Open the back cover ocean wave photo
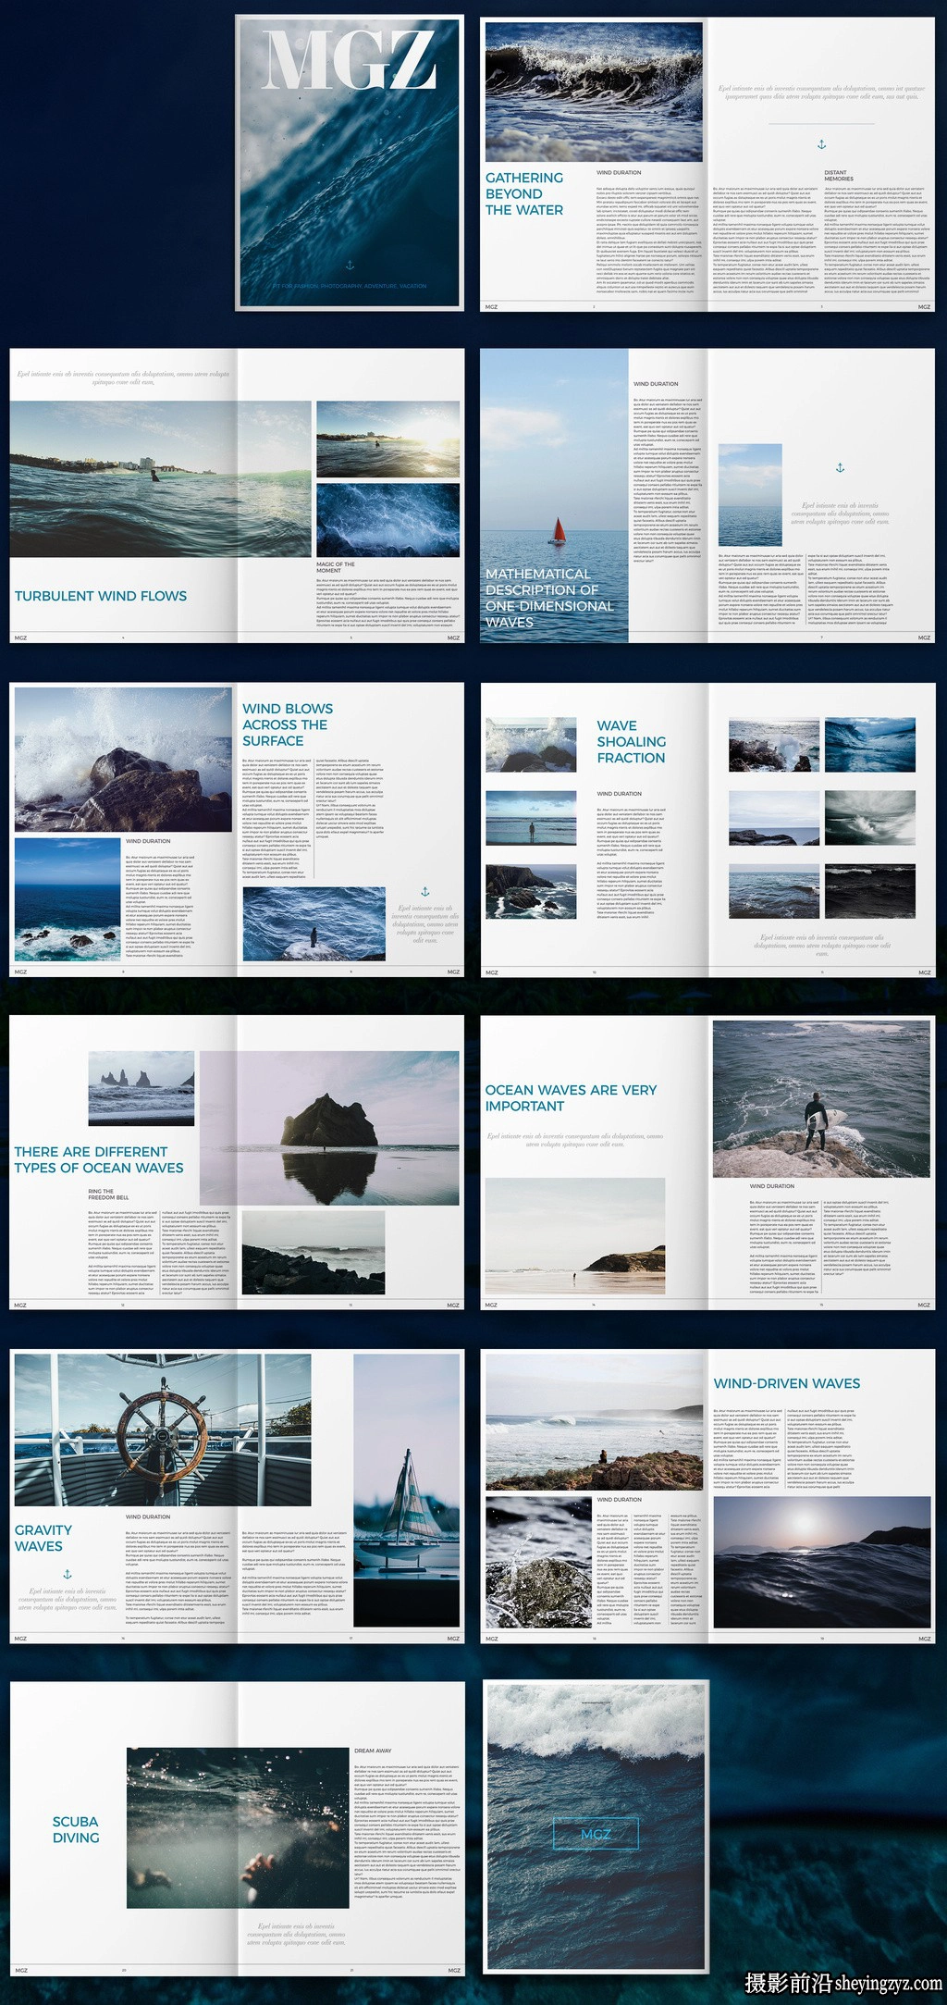 pos(596,1826)
